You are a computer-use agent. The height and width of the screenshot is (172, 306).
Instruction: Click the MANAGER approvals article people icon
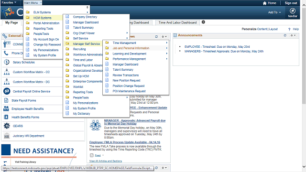[95, 125]
